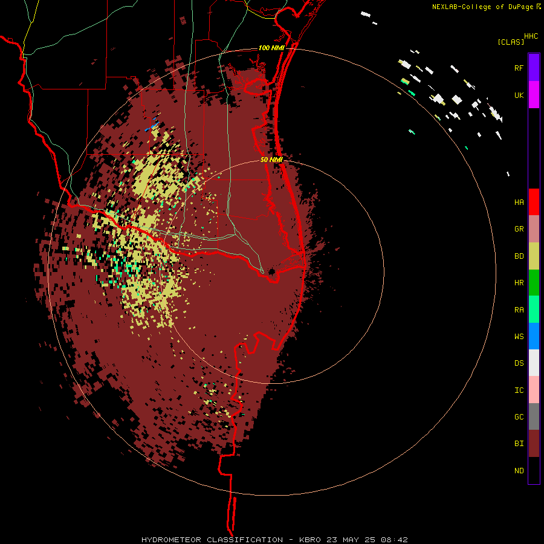Click the "HHC" product code label
The width and height of the screenshot is (544, 544).
pyautogui.click(x=531, y=36)
